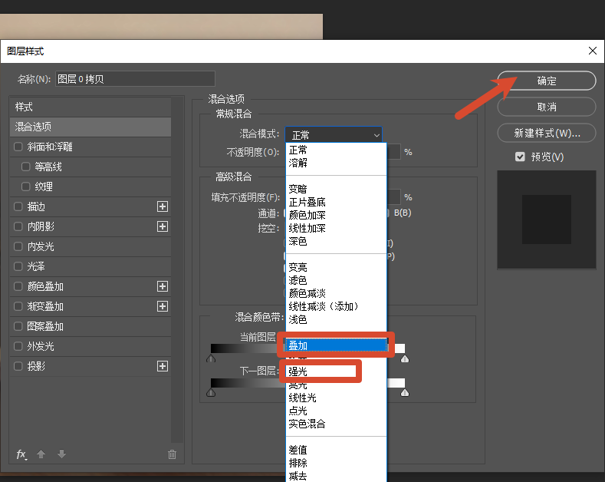
Task: Choose 减去 blend mode
Action: click(x=336, y=476)
